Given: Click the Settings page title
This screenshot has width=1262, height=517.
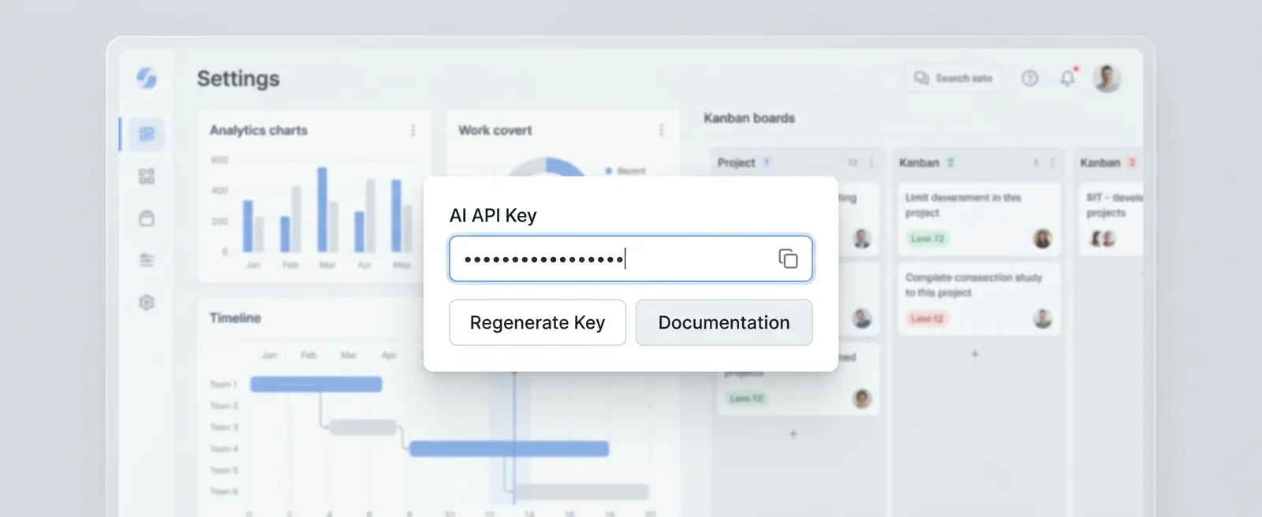Looking at the screenshot, I should 238,79.
